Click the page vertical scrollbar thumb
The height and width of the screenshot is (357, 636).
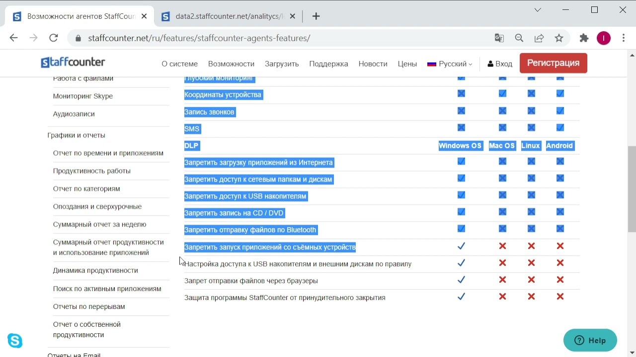click(x=632, y=188)
